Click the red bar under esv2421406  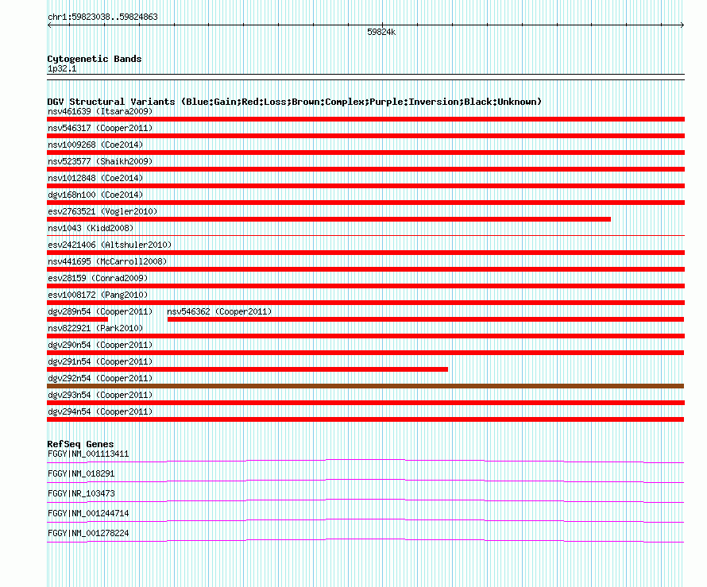point(365,253)
